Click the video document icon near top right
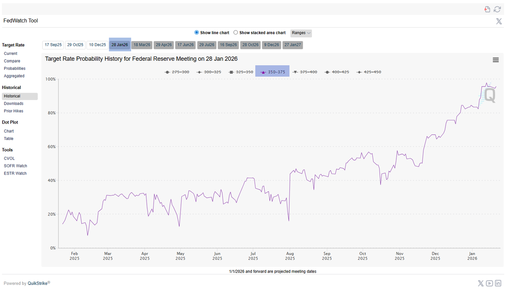509x290 pixels. tap(487, 9)
